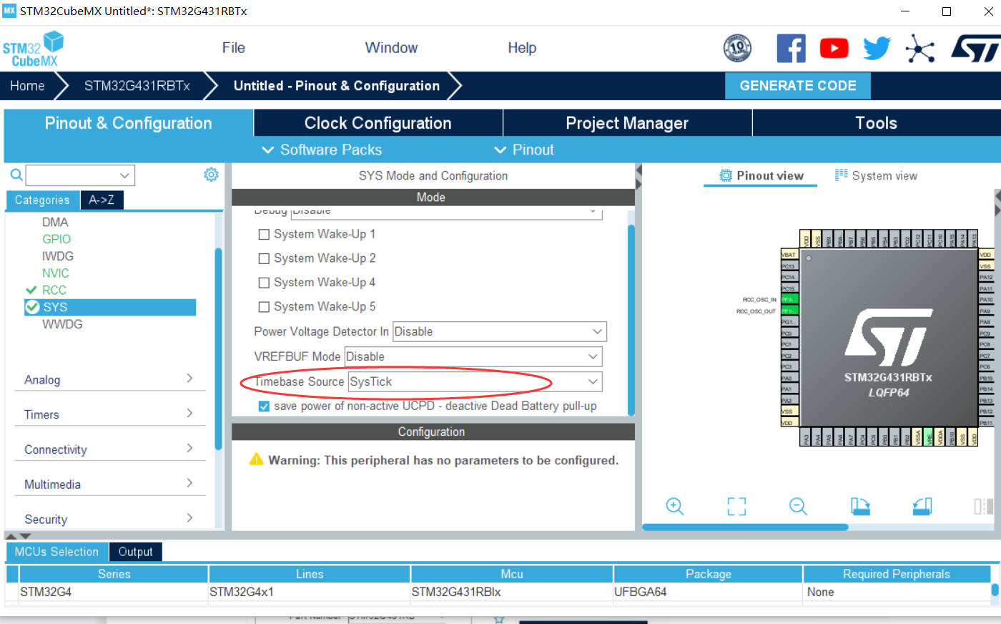The image size is (1001, 624).
Task: Expand the Pinout menu
Action: 524,150
